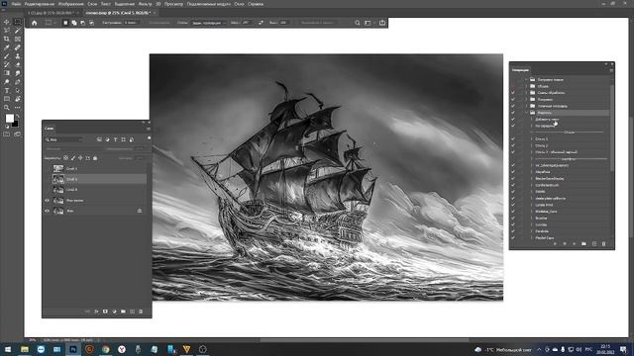Open the Фильтр menu
The width and height of the screenshot is (634, 356).
pos(146,4)
